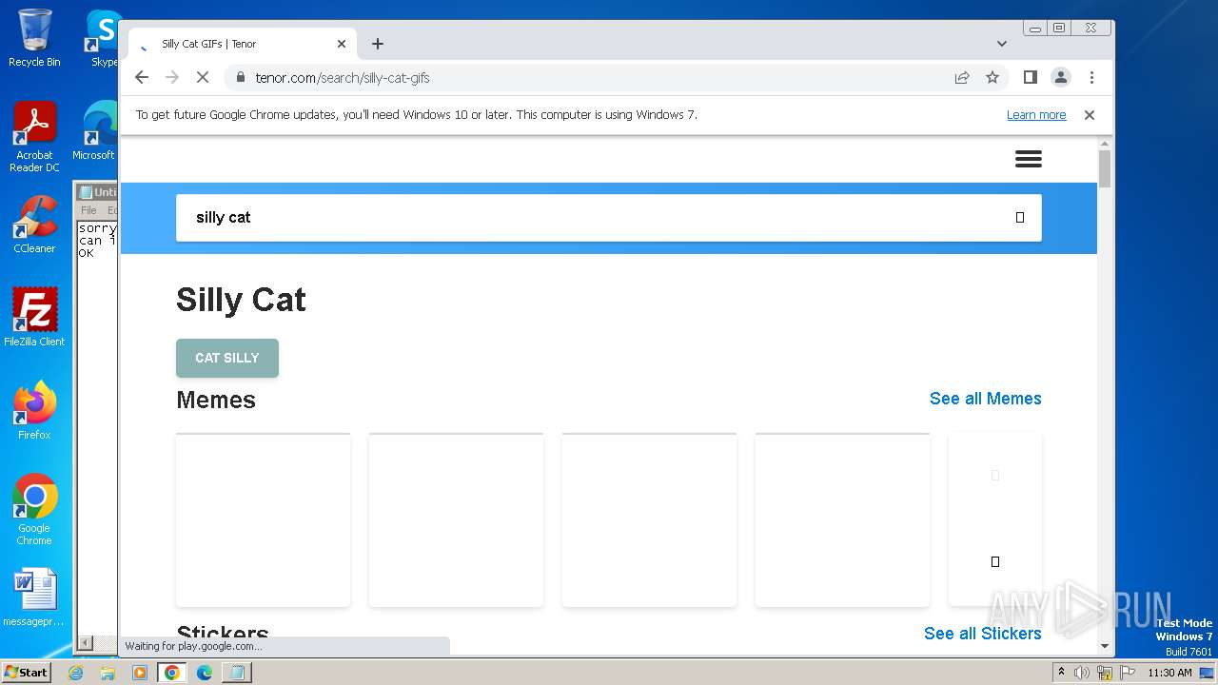The width and height of the screenshot is (1218, 685).
Task: Click the page vertical scrollbar thumb
Action: 1105,168
